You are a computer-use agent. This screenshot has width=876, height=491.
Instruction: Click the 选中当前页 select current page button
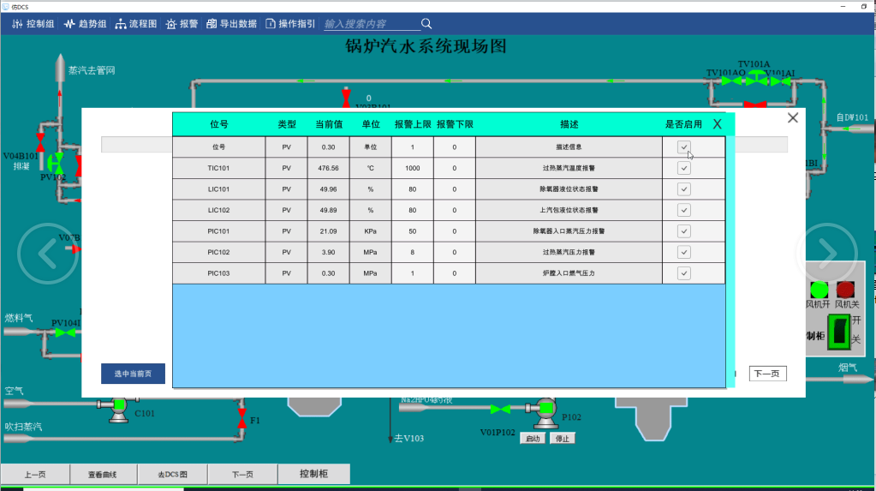tap(133, 374)
